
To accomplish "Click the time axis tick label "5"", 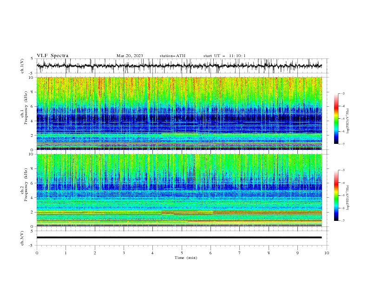I will point(182,253).
